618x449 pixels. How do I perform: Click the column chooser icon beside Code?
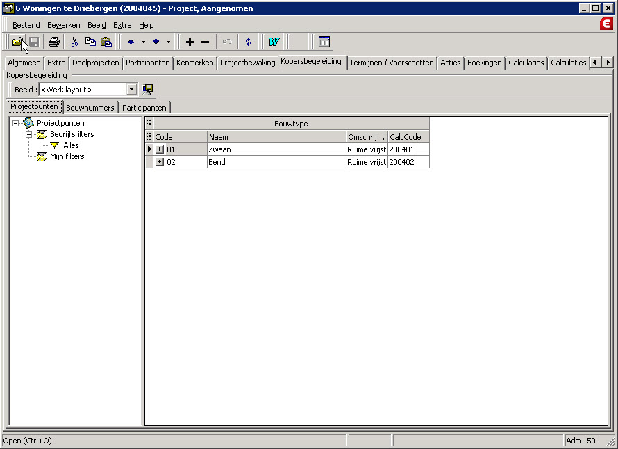coord(149,137)
